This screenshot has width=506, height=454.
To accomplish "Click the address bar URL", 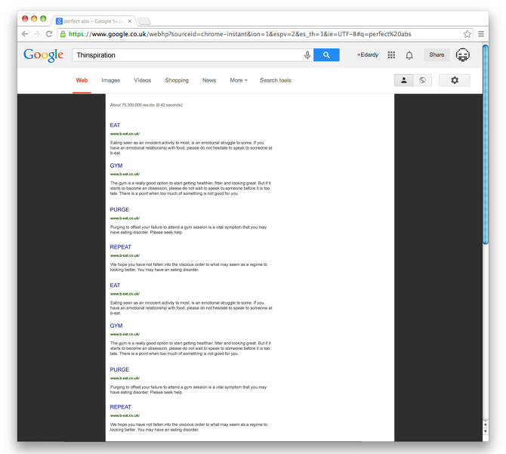I will [x=239, y=34].
